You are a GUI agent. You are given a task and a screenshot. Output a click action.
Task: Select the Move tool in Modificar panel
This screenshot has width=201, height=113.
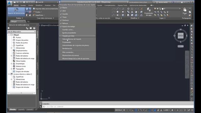(128, 9)
